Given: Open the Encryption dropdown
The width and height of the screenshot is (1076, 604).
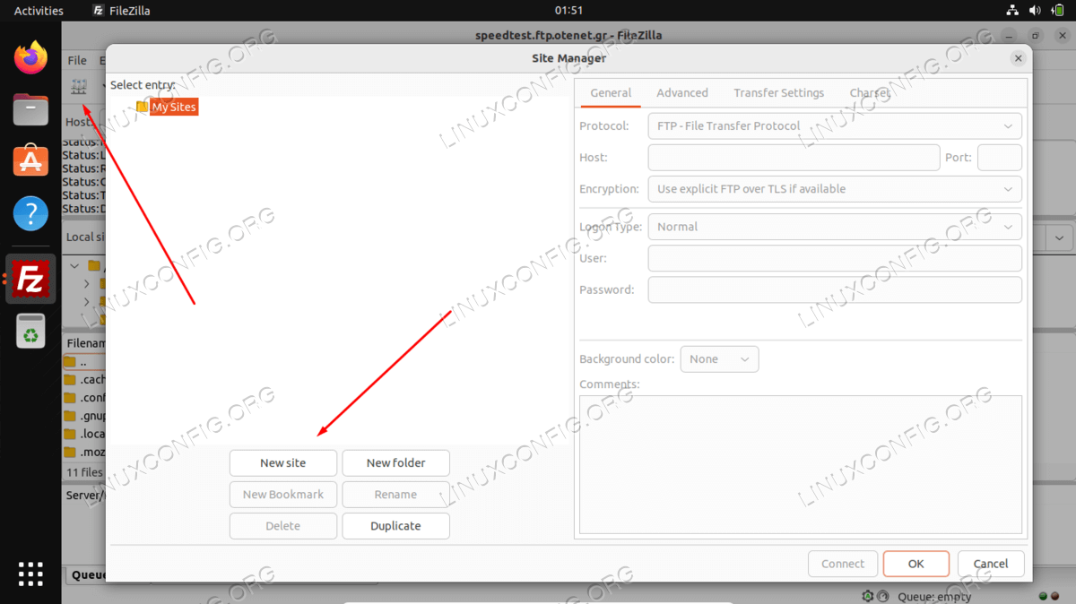Looking at the screenshot, I should (835, 189).
